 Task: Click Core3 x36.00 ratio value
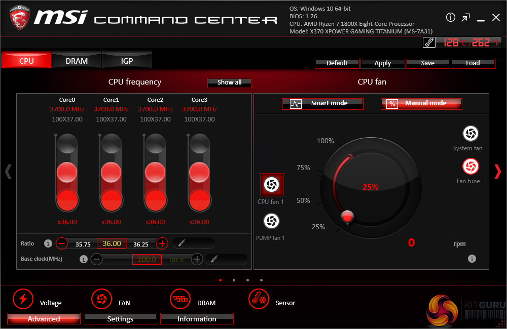coord(199,222)
